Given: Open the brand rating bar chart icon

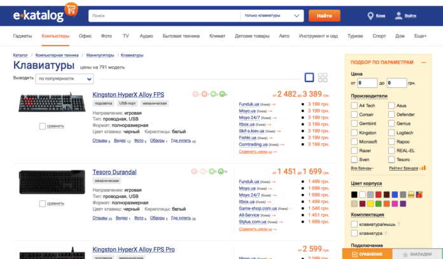Looking at the screenshot, I should click(423, 168).
